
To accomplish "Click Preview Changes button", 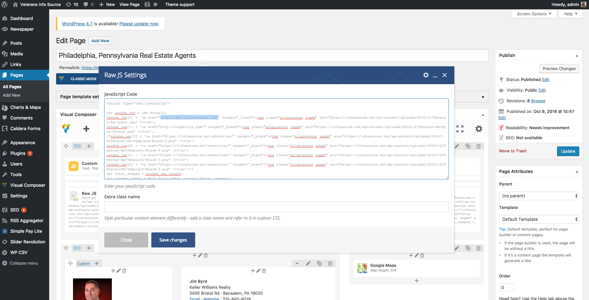I will coord(559,69).
